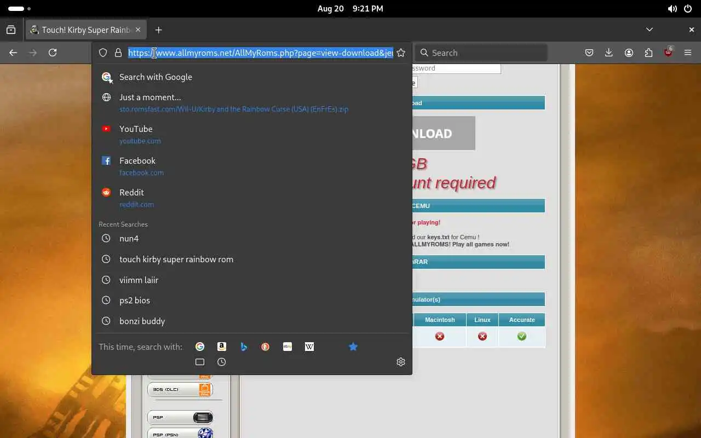The height and width of the screenshot is (438, 701).
Task: Select the Touch! Kirby Super Rainbow tab
Action: point(85,30)
